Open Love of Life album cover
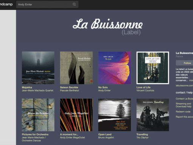Viewport: 193px width, 145px height. tap(153, 68)
